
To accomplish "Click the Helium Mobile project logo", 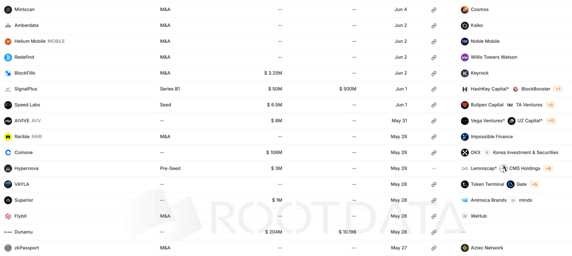I will point(8,41).
